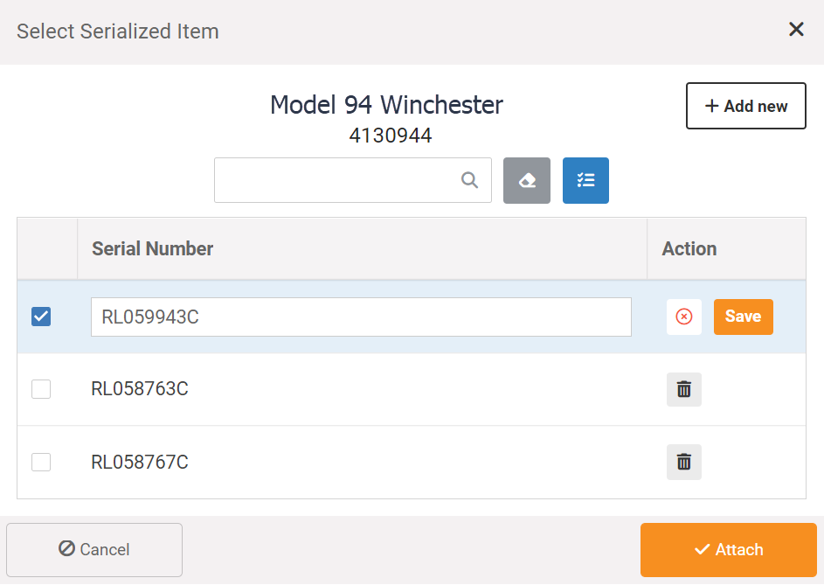Select the RL058767C serial text
The image size is (824, 585).
click(x=140, y=462)
